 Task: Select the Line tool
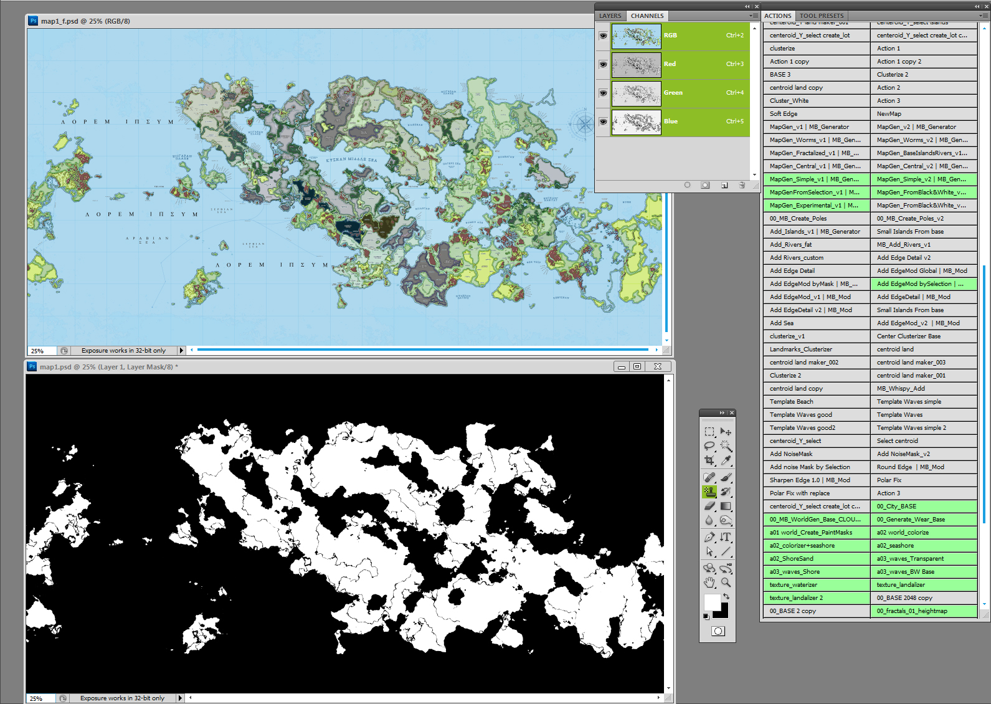tap(726, 551)
